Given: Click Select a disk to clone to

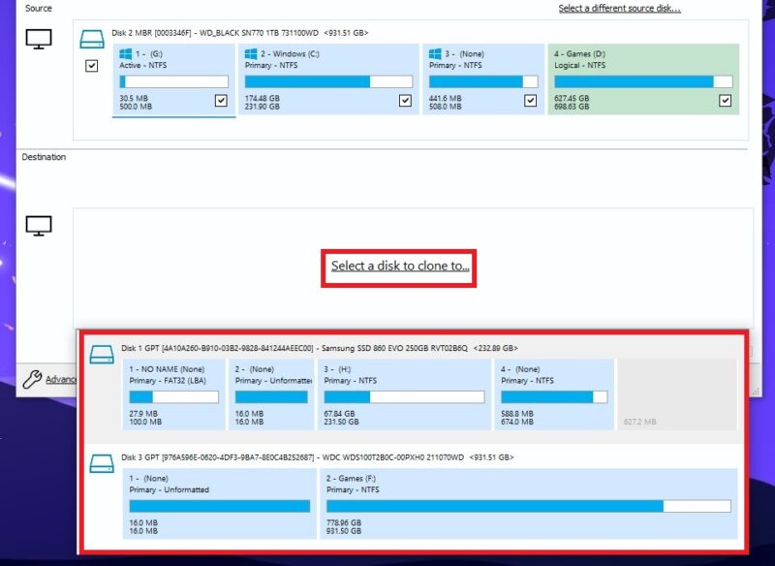Looking at the screenshot, I should pos(398,265).
